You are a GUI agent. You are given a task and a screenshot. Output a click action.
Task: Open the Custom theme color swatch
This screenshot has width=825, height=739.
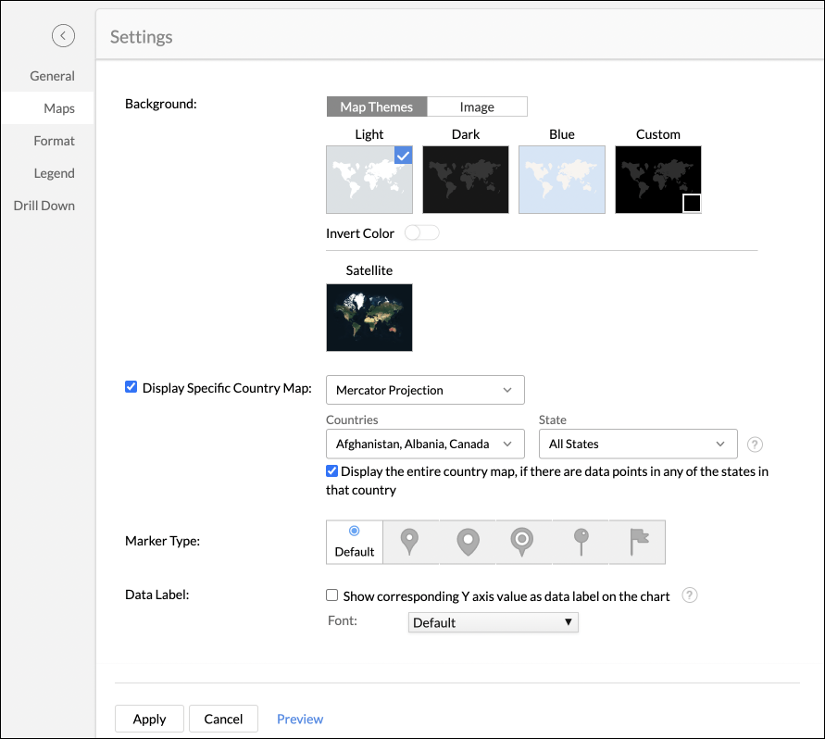(692, 203)
